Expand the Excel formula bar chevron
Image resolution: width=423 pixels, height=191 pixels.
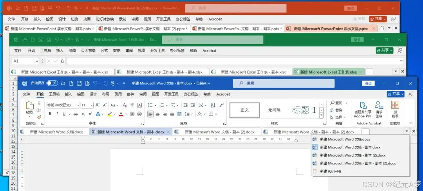coord(401,61)
